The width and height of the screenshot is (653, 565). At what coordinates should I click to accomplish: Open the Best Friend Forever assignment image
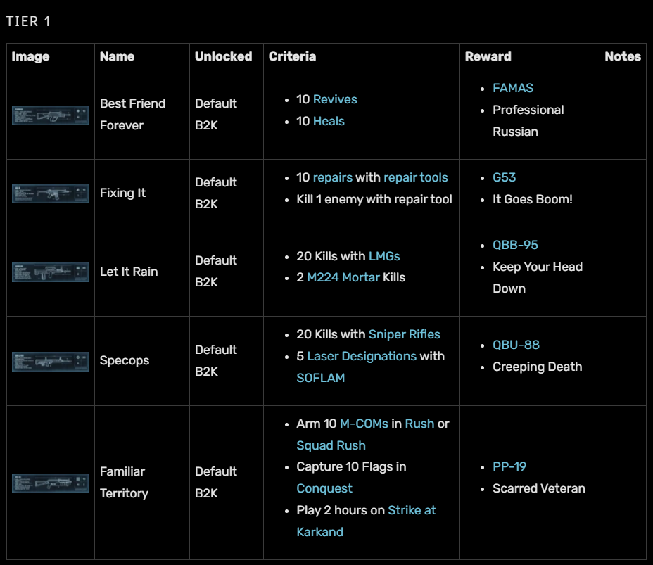[51, 115]
